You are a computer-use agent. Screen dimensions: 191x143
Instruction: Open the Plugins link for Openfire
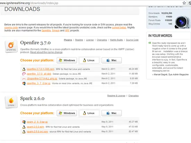68,40
